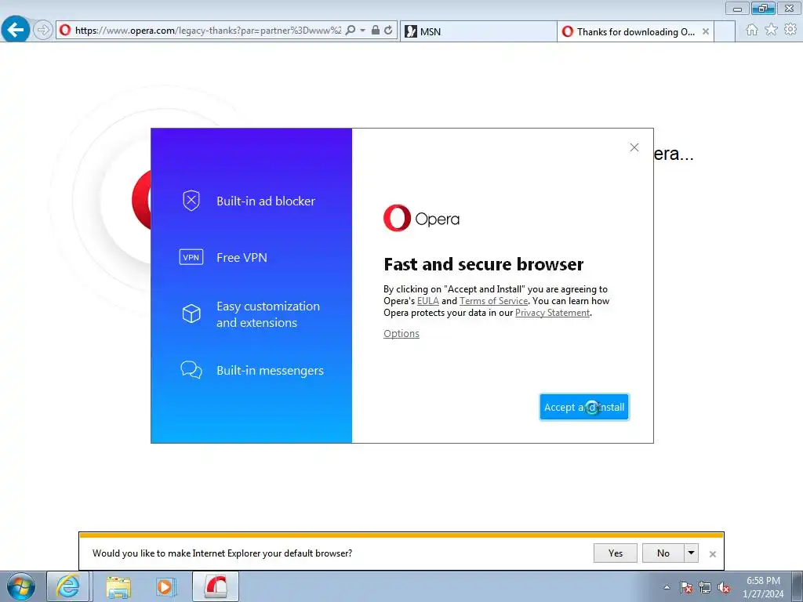The height and width of the screenshot is (602, 803).
Task: Restore down the browser window
Action: (763, 8)
